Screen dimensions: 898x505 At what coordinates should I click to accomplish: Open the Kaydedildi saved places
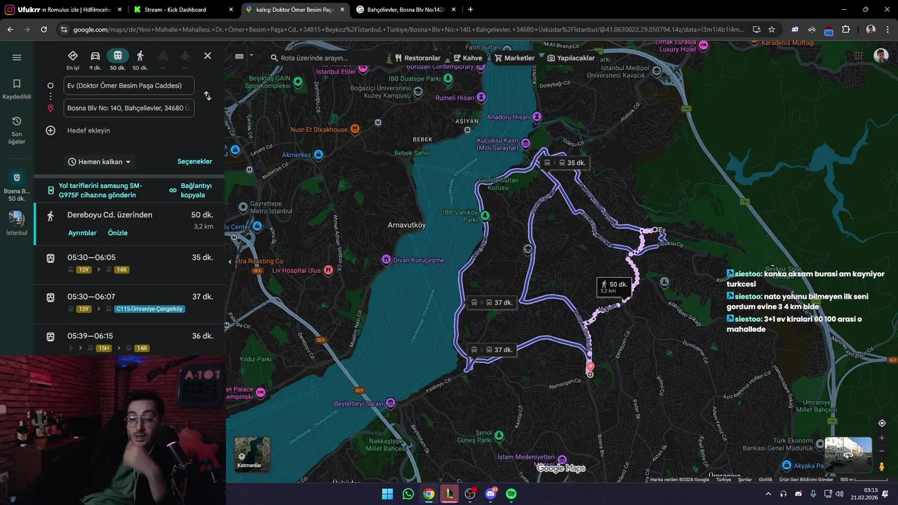point(17,89)
